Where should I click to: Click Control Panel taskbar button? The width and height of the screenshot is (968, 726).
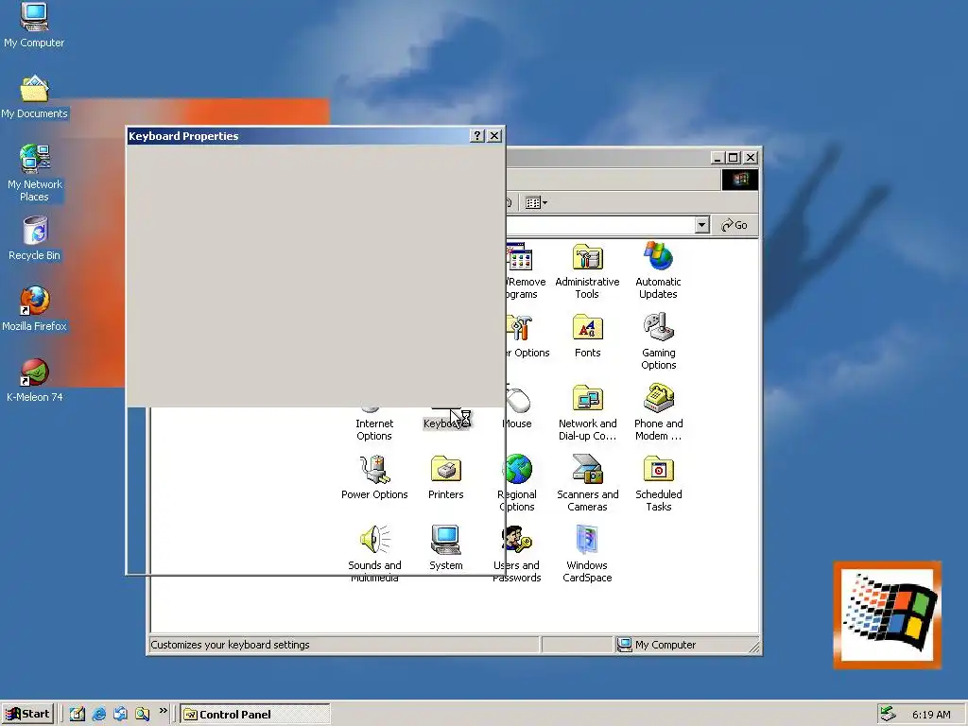pyautogui.click(x=255, y=715)
